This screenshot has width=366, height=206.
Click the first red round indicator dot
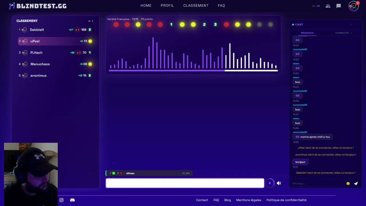(116, 25)
